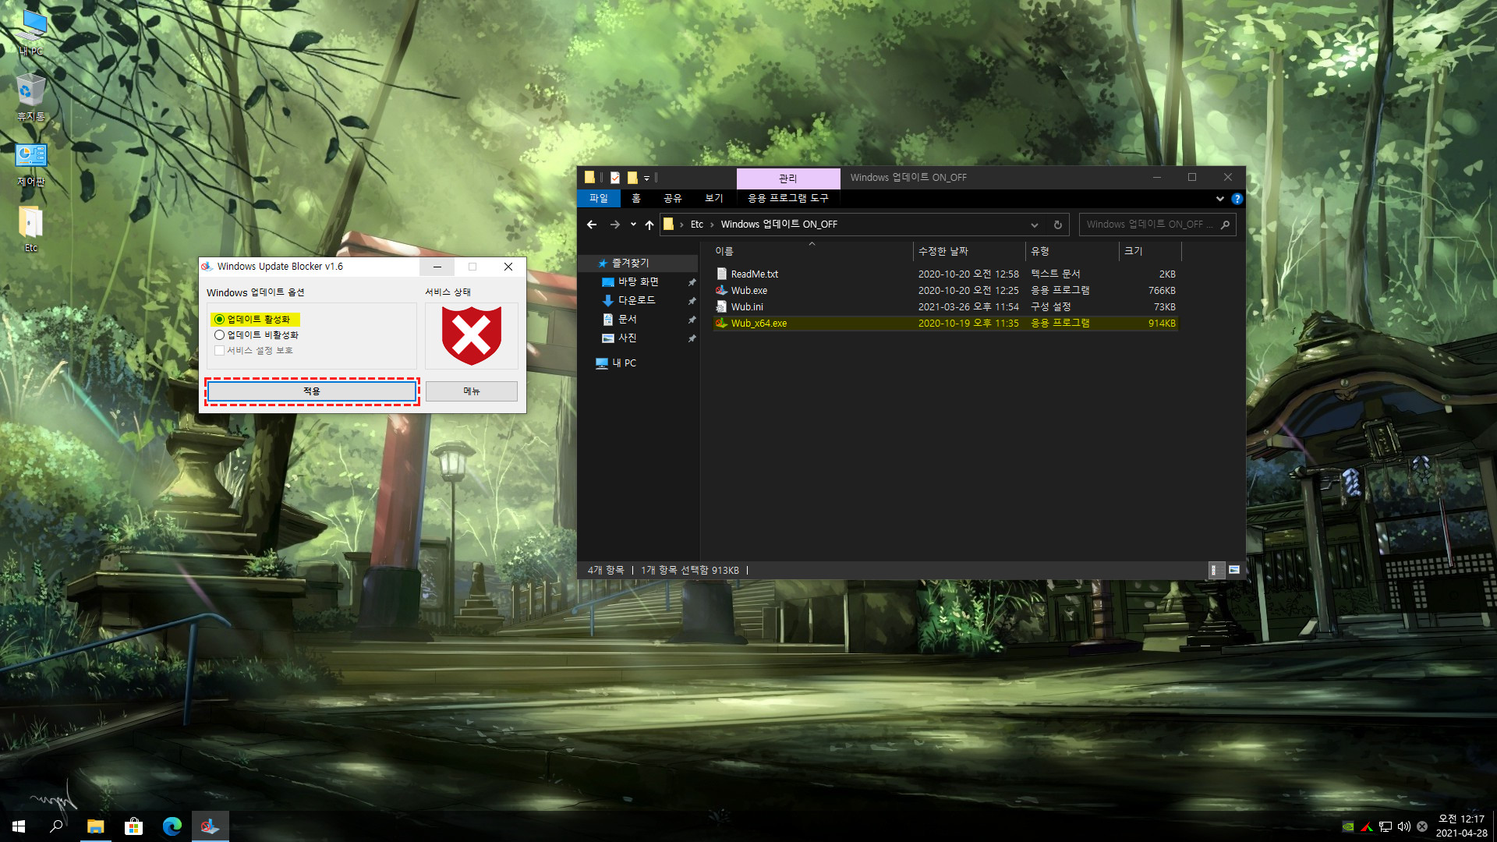
Task: Open the '응용 프로그램 도구' tab
Action: (788, 199)
